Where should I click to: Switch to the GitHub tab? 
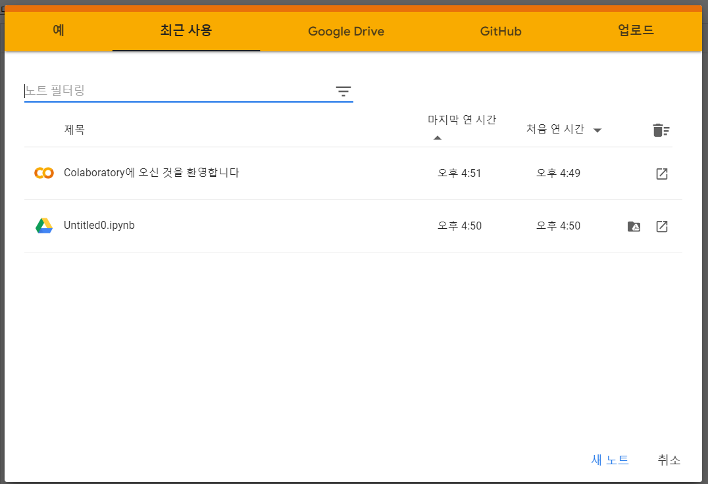(x=500, y=31)
